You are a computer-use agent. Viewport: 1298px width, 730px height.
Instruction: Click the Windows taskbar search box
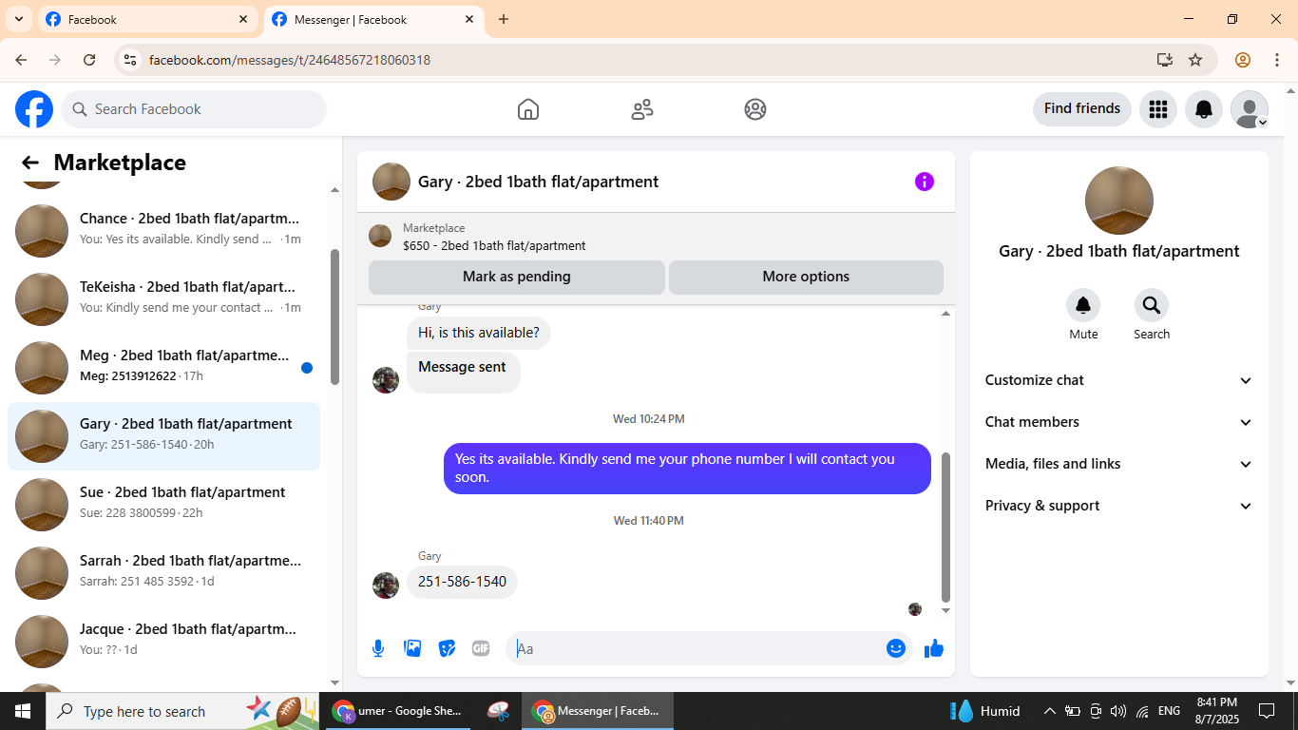click(183, 711)
